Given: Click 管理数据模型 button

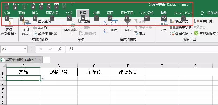Looking at the screenshot, I should 206,33.
